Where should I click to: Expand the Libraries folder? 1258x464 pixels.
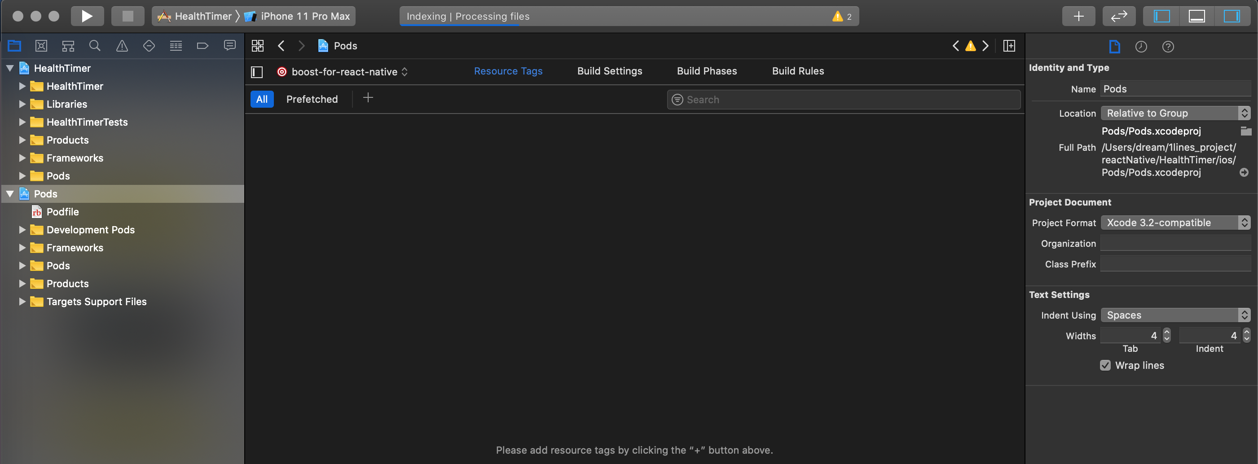click(x=22, y=104)
